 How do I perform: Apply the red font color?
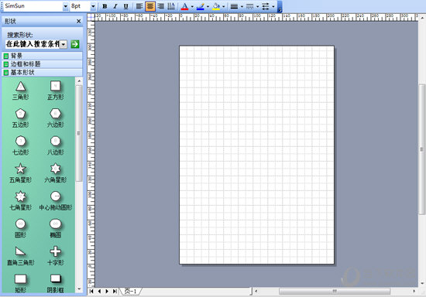coord(184,6)
